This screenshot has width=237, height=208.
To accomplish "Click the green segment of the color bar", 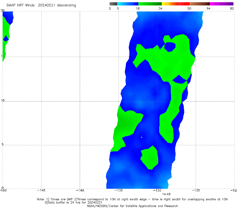I will (150, 4).
